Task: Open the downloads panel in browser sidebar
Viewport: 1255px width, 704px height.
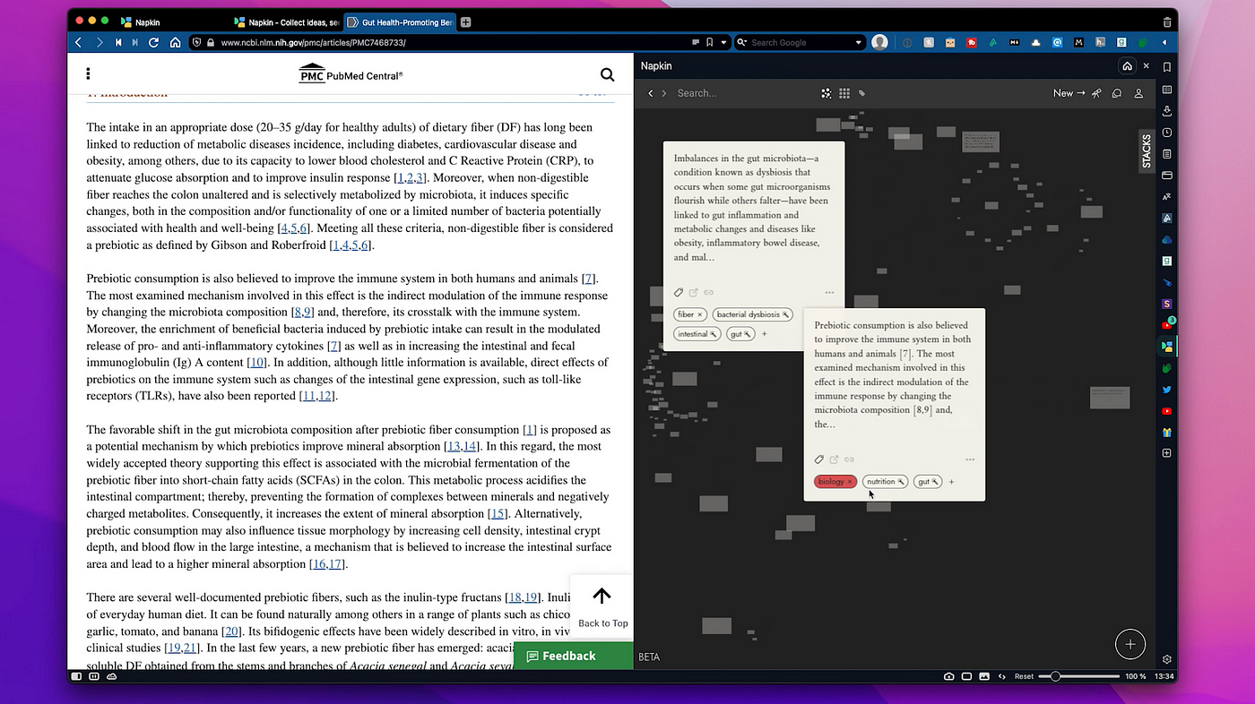Action: tap(1166, 111)
